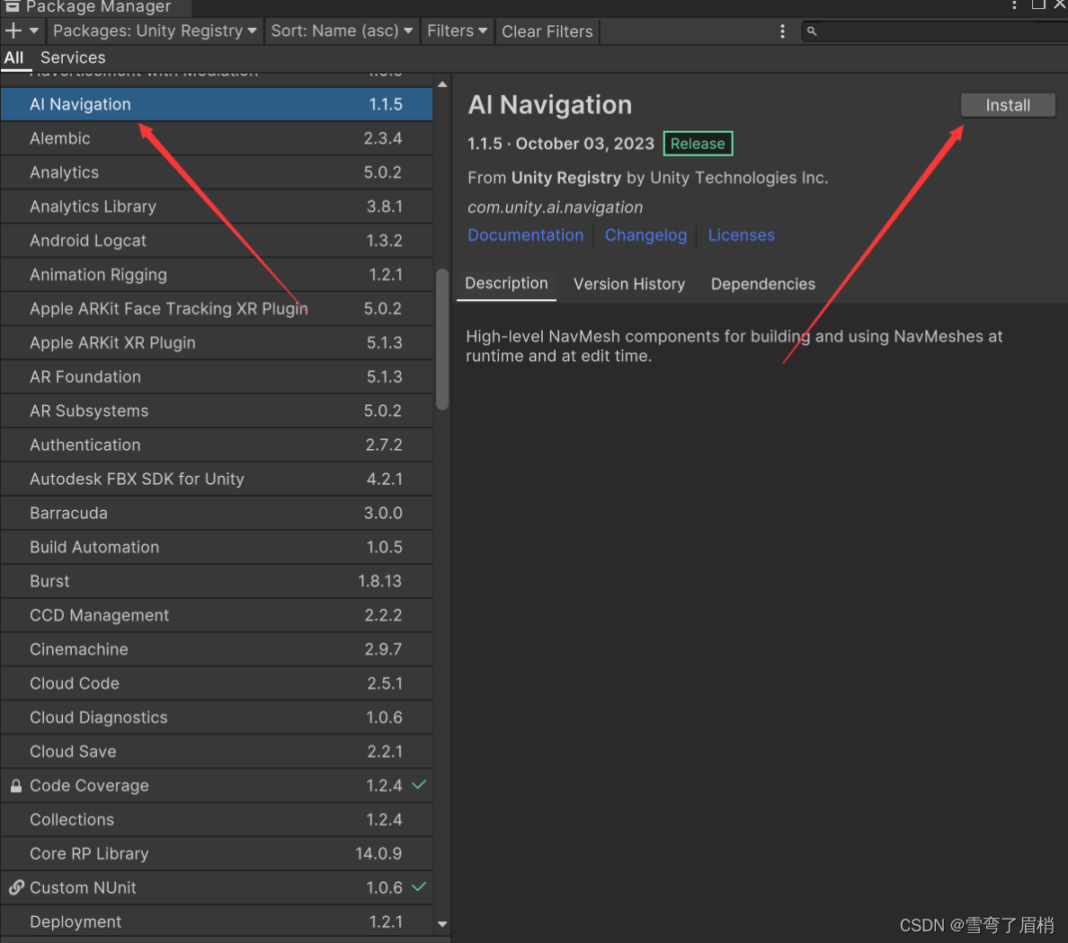Viewport: 1068px width, 943px height.
Task: Click the installed checkmark on Custom NUnit
Action: point(419,886)
